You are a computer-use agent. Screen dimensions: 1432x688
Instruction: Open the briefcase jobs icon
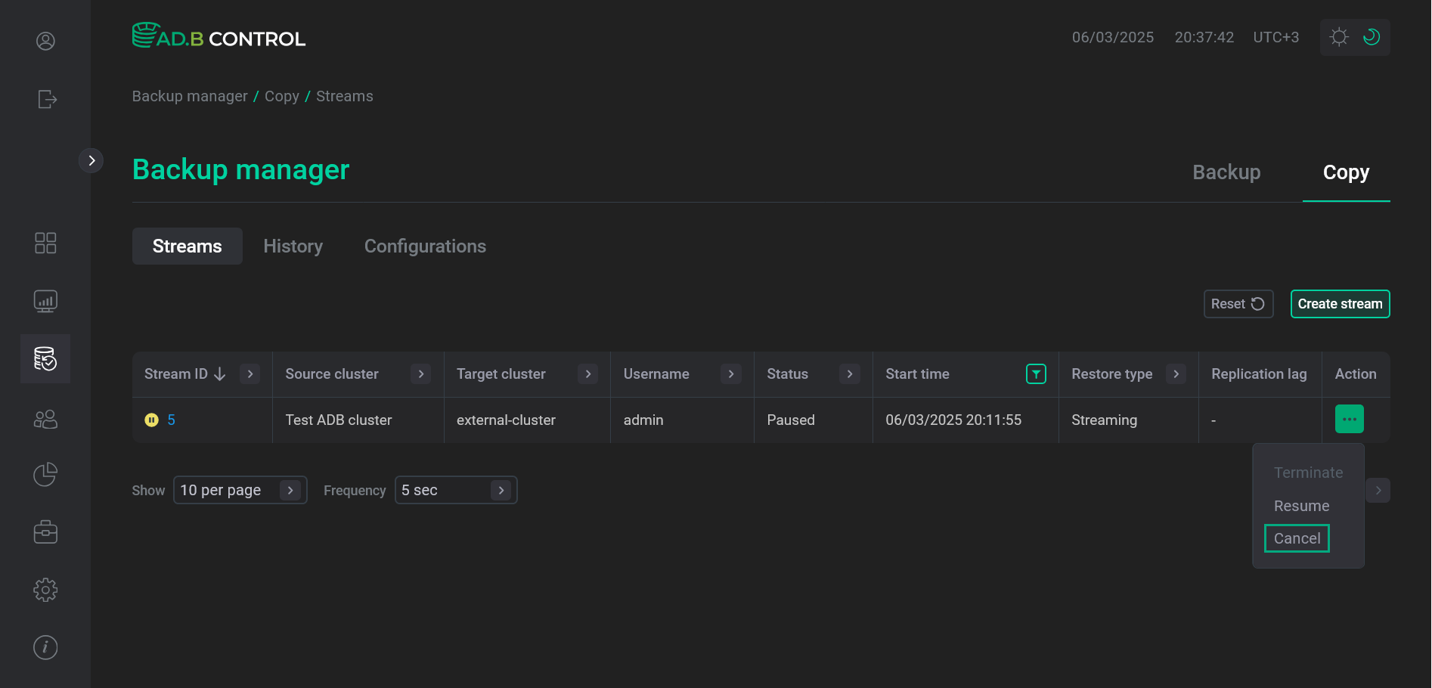click(45, 531)
